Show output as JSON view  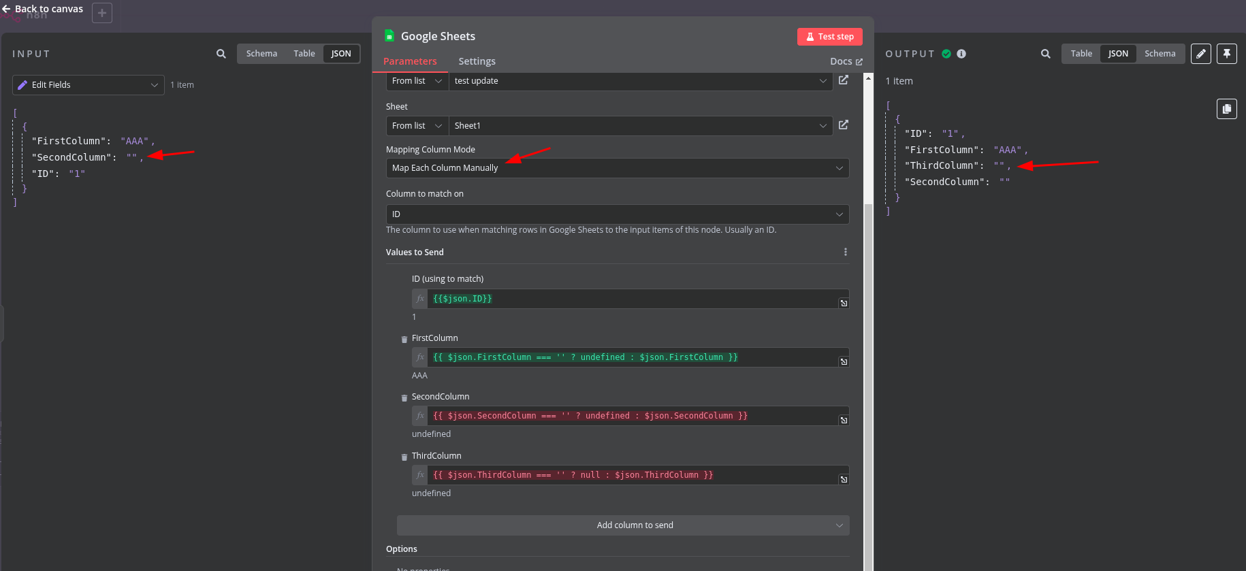[x=1118, y=54]
